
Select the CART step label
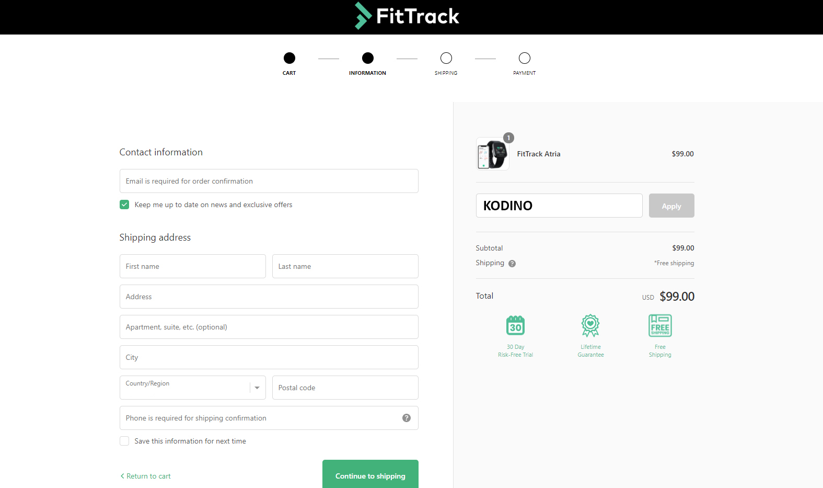(x=289, y=73)
